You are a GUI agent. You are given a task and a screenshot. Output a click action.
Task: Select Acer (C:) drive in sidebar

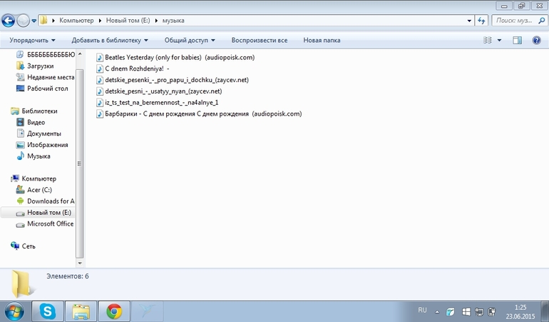(39, 190)
